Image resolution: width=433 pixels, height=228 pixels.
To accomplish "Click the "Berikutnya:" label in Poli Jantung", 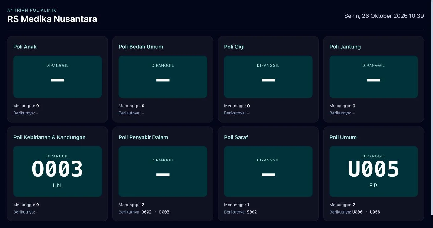I will 340,113.
